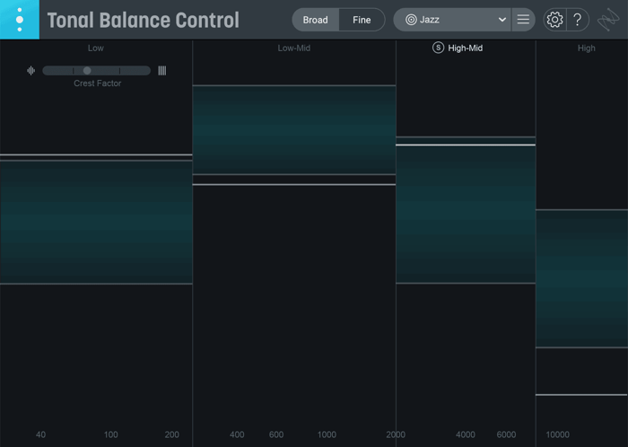628x447 pixels.
Task: Toggle solo for the High-Mid band
Action: tap(438, 48)
